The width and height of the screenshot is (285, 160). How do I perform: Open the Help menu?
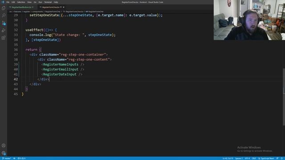coord(56,2)
